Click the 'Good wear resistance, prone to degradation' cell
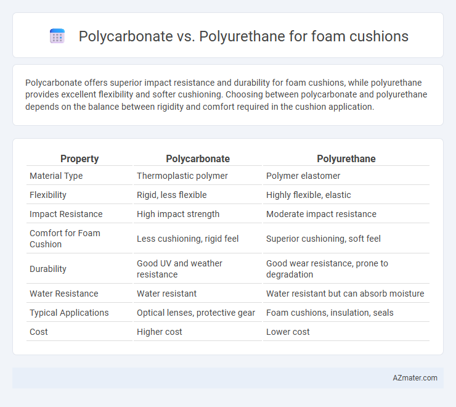Screen dimensions: 456x407 (327, 269)
